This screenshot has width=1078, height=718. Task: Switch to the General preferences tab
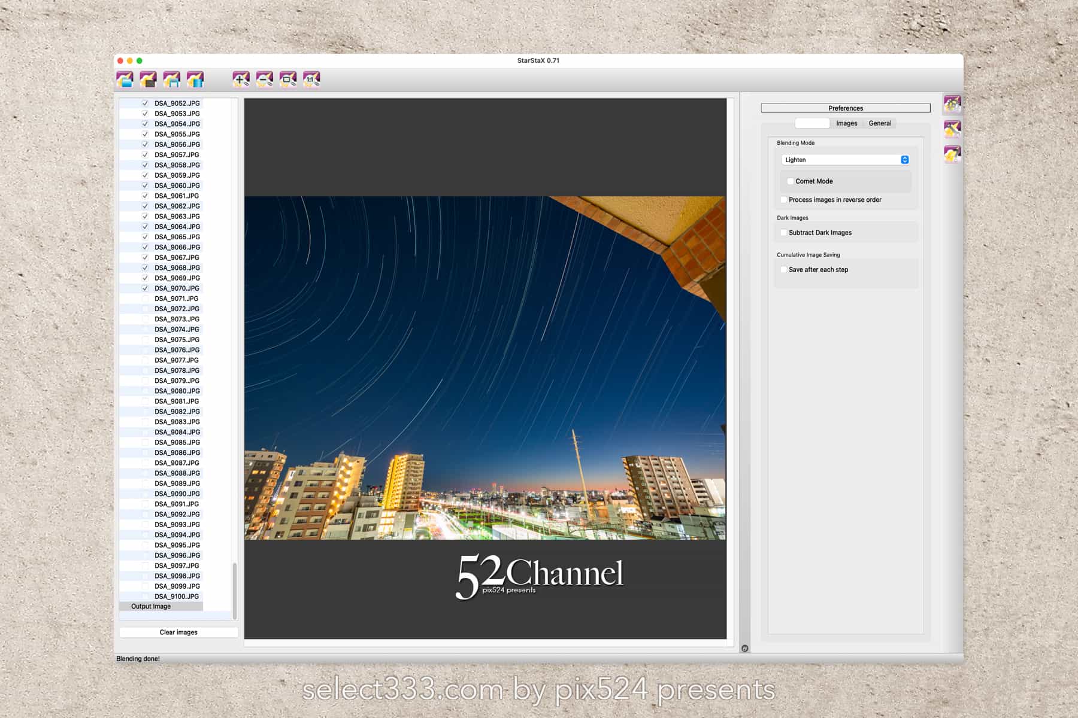click(x=880, y=123)
